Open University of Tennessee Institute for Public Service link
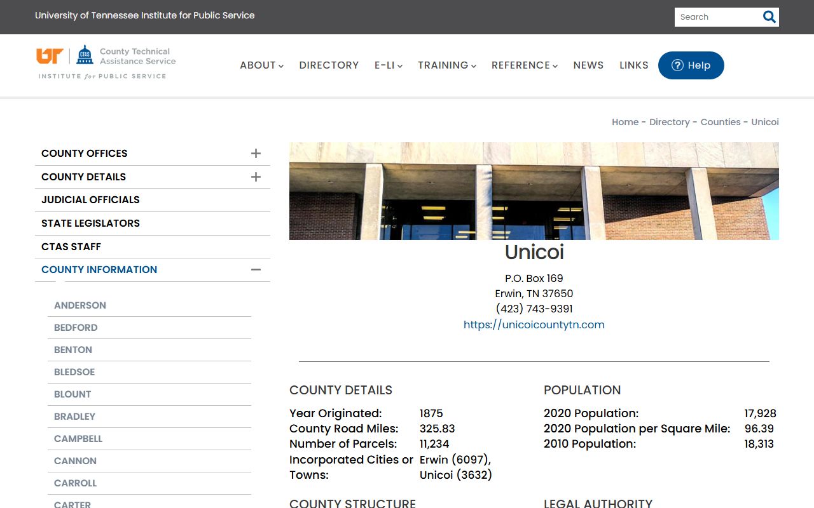The image size is (814, 508). (145, 15)
